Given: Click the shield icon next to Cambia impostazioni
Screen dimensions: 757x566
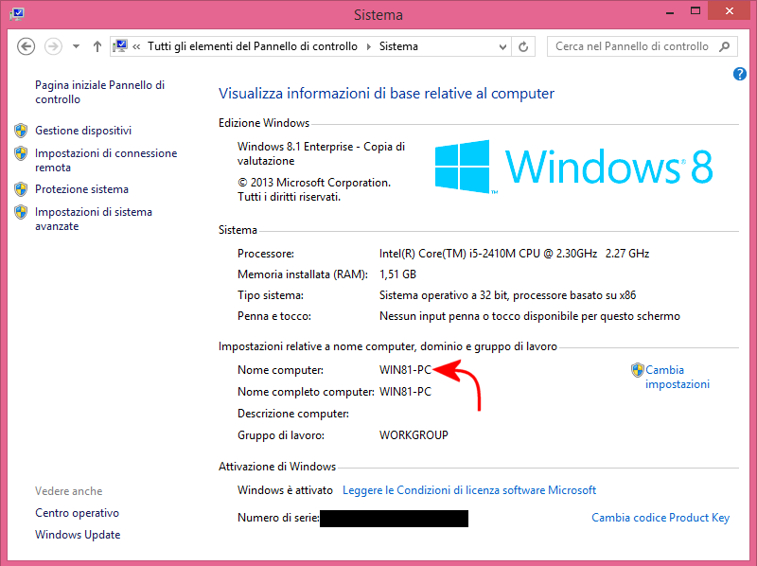Looking at the screenshot, I should (637, 370).
